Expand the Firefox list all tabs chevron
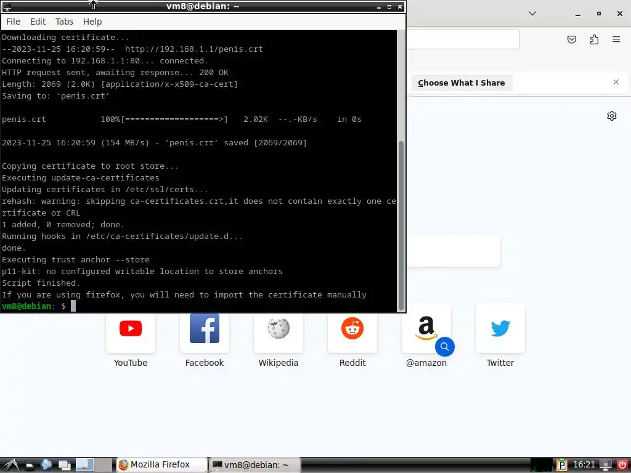Screen dimensions: 631x473 (x=532, y=14)
